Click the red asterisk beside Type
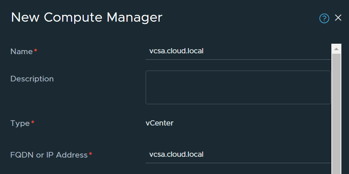Image resolution: width=349 pixels, height=174 pixels. click(33, 123)
